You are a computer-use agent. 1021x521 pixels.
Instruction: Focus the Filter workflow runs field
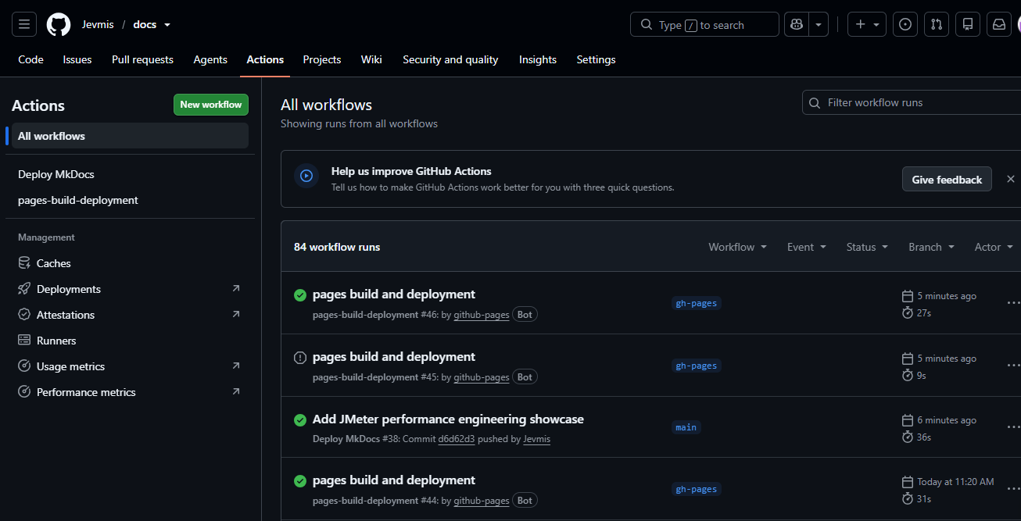[x=912, y=102]
